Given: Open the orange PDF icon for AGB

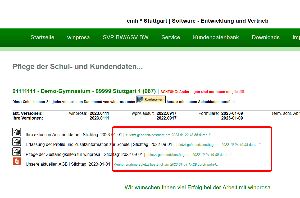Looking at the screenshot, I should 17,161.
